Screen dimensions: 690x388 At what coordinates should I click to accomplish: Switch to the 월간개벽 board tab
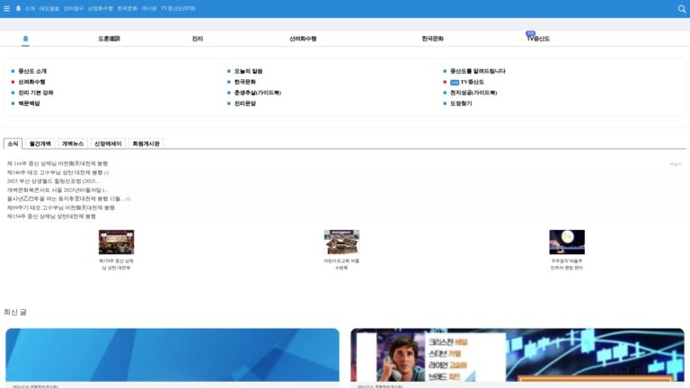40,144
